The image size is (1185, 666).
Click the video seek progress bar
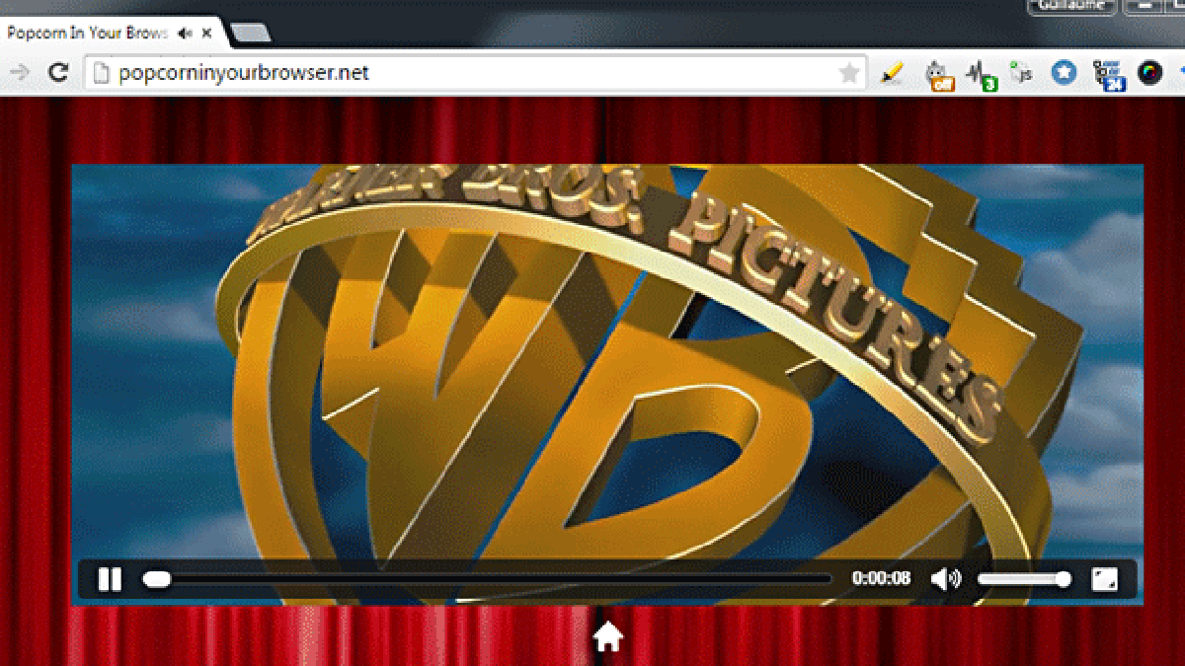click(x=487, y=579)
